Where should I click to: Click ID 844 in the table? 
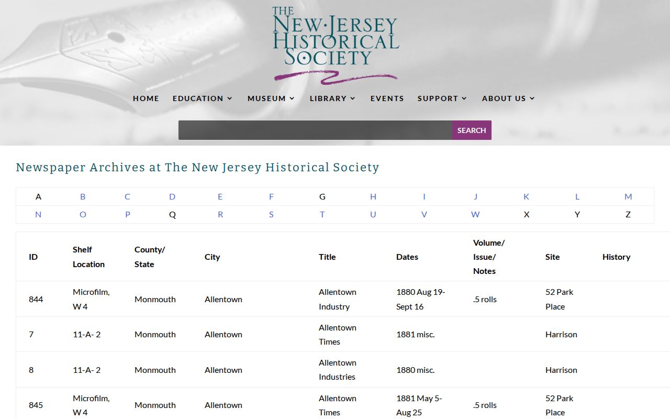[36, 300]
